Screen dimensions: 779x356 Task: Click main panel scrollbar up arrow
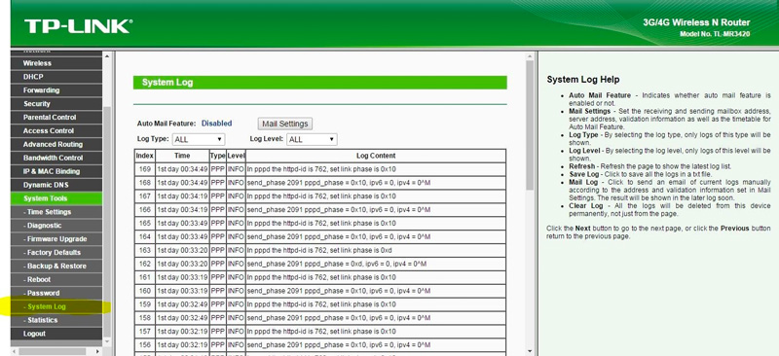pos(529,56)
